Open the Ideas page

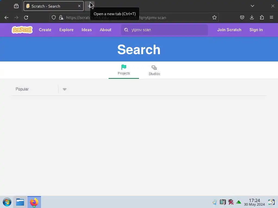click(87, 30)
